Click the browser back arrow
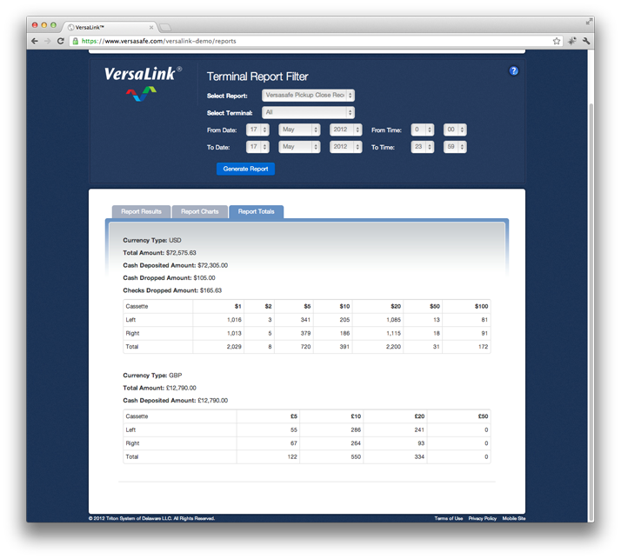This screenshot has height=559, width=621. 35,41
